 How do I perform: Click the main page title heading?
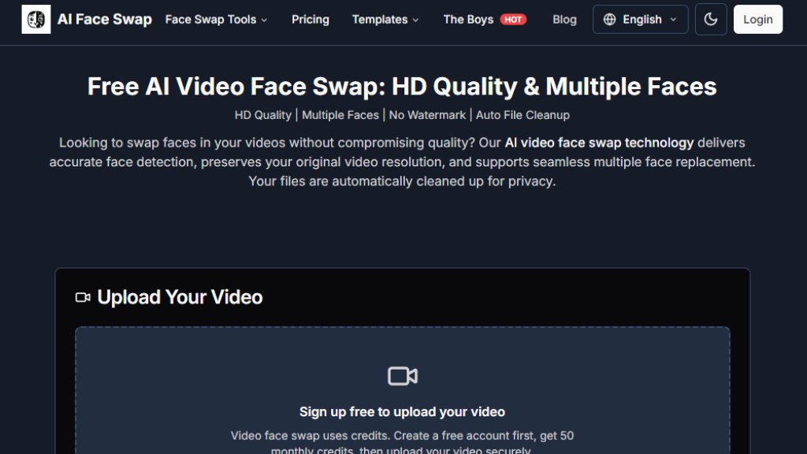point(402,87)
